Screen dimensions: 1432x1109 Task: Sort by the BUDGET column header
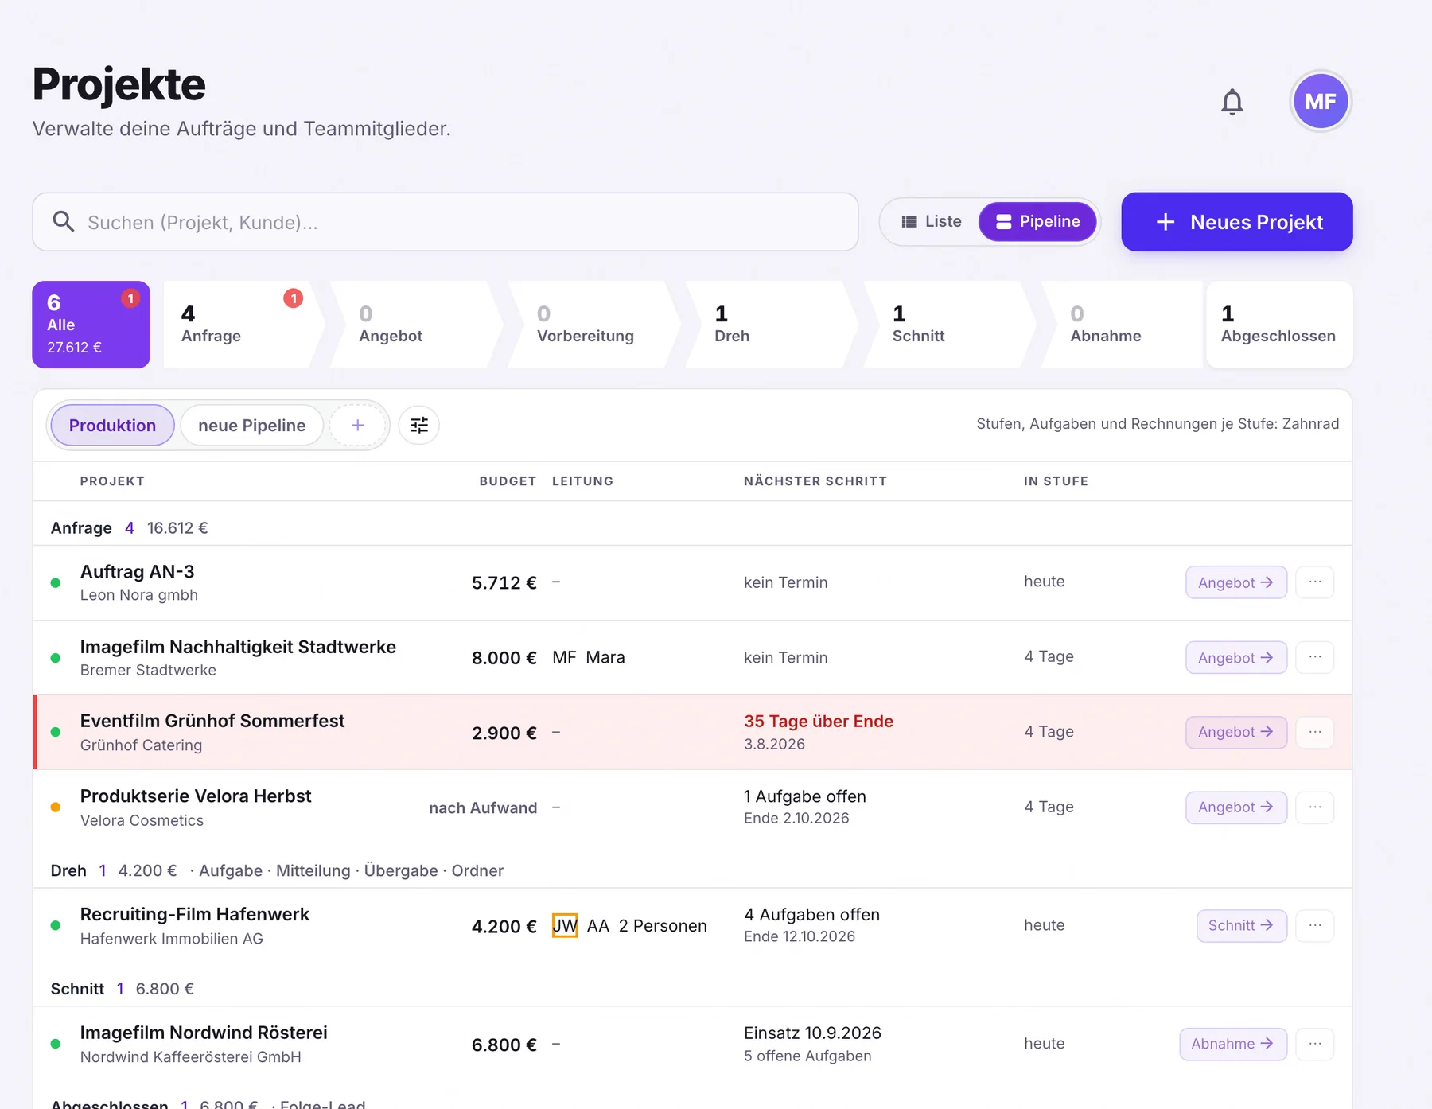508,481
